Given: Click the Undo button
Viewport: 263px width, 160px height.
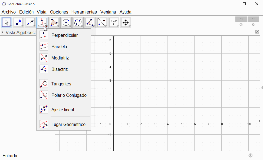Looking at the screenshot, I should coord(241,19).
